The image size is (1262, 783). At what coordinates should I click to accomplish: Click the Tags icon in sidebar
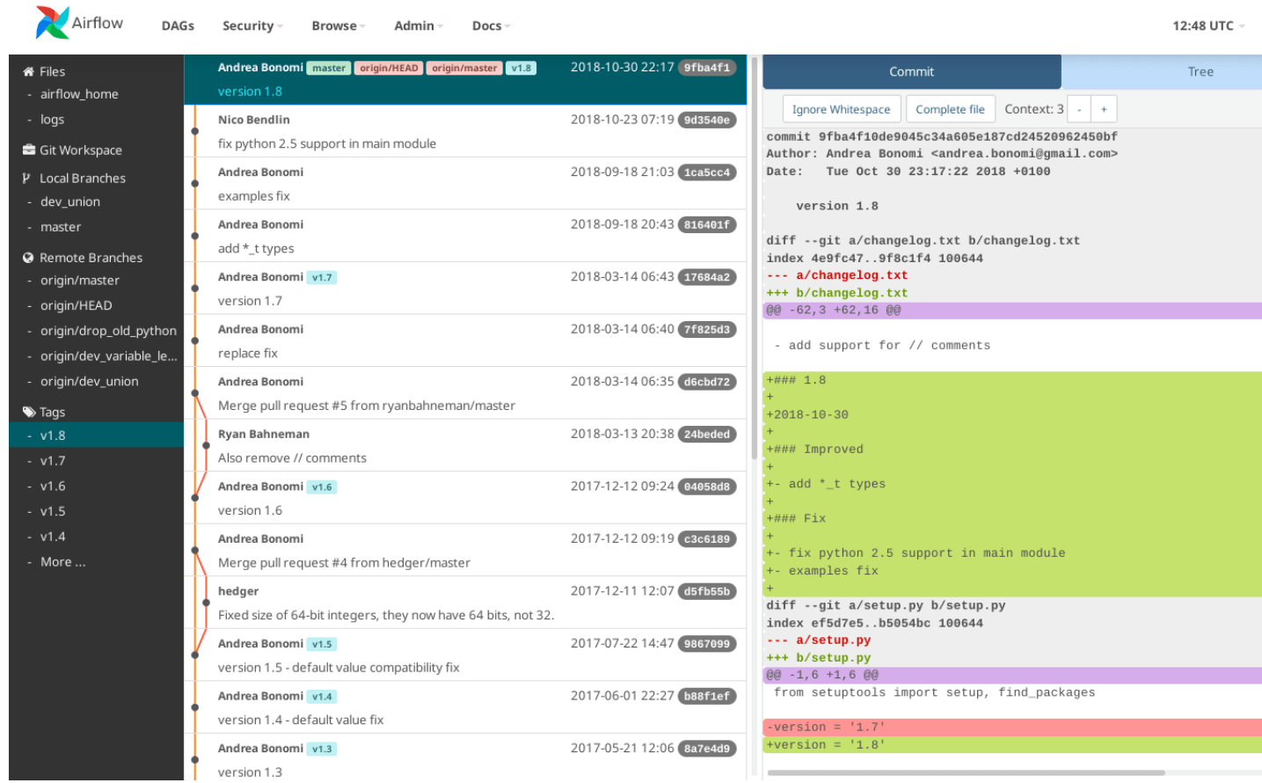29,412
